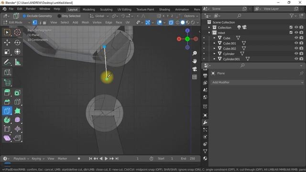Jump to the start frame
Image resolution: width=306 pixels, height=172 pixels.
coord(90,159)
